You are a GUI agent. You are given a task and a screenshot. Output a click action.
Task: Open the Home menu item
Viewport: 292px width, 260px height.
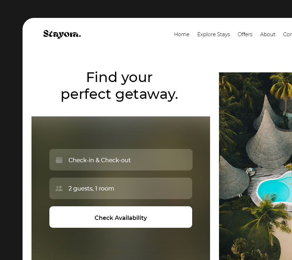click(x=181, y=34)
